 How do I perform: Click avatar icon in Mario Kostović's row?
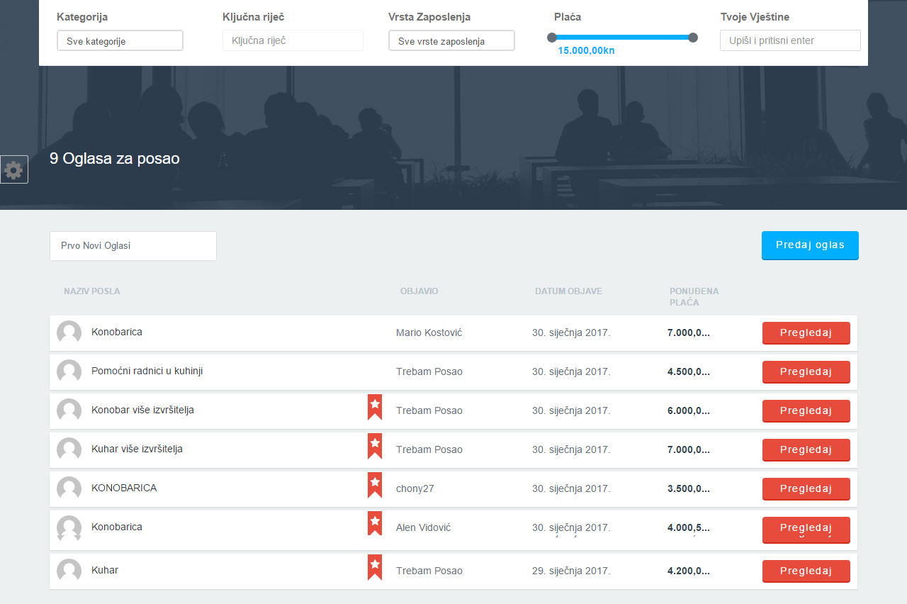click(x=69, y=332)
